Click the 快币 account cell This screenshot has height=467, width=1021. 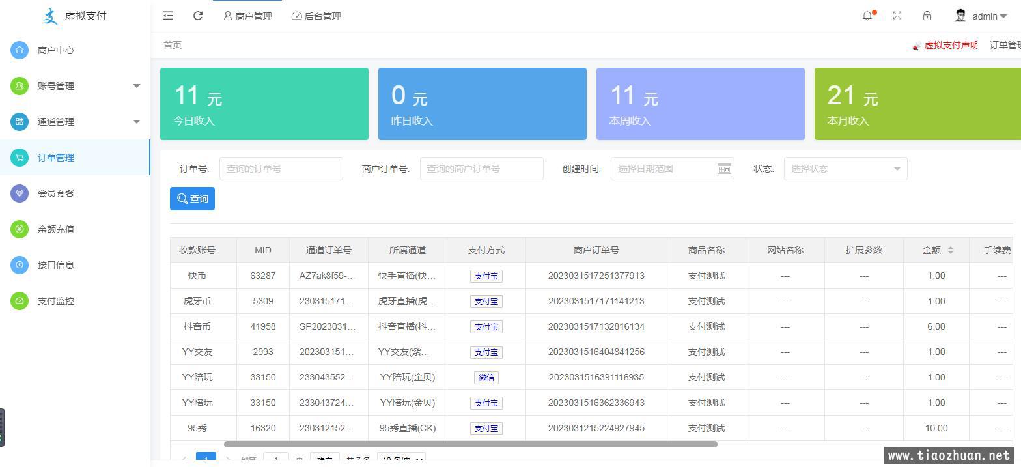(x=197, y=276)
